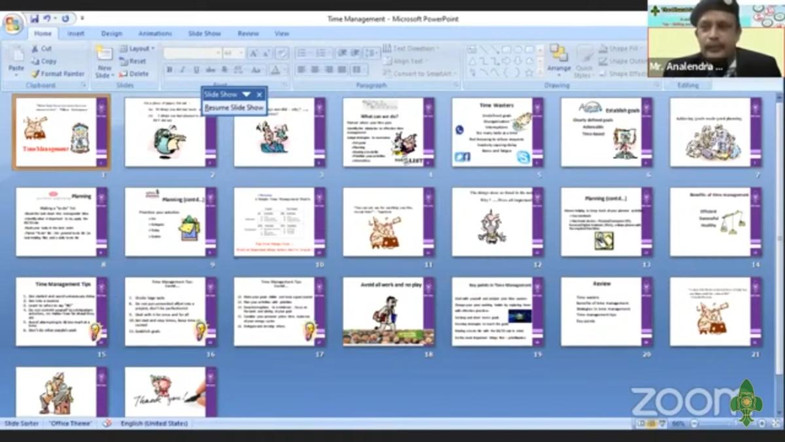Click Resume Slide Show

[x=234, y=107]
